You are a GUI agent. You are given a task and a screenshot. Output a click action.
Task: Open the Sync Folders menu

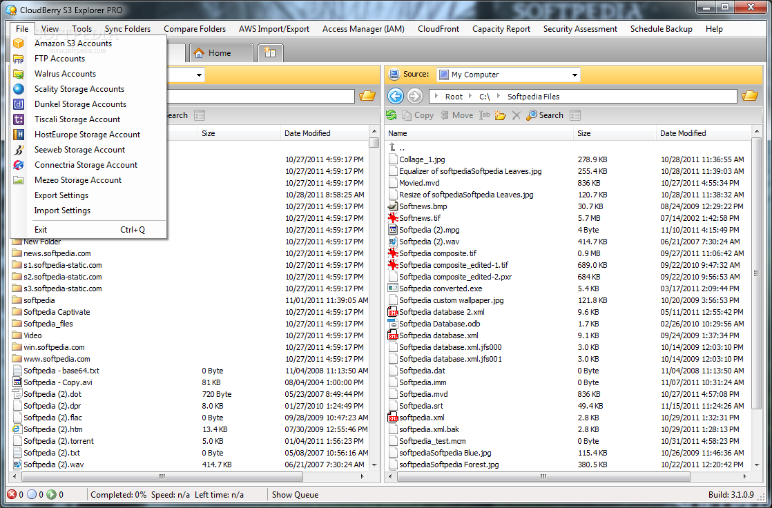(128, 29)
